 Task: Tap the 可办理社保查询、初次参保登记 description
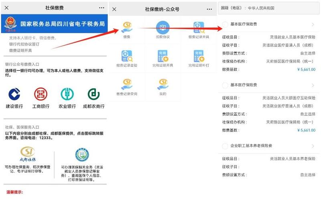pos(28,169)
